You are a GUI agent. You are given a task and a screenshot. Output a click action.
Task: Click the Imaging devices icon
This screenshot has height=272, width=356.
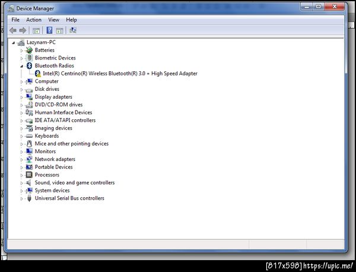pos(29,128)
